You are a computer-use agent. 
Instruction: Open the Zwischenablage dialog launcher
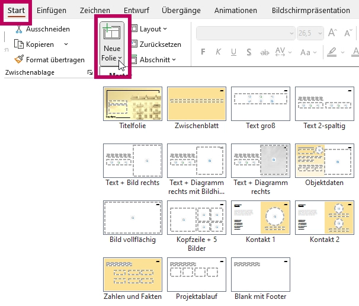pyautogui.click(x=90, y=72)
